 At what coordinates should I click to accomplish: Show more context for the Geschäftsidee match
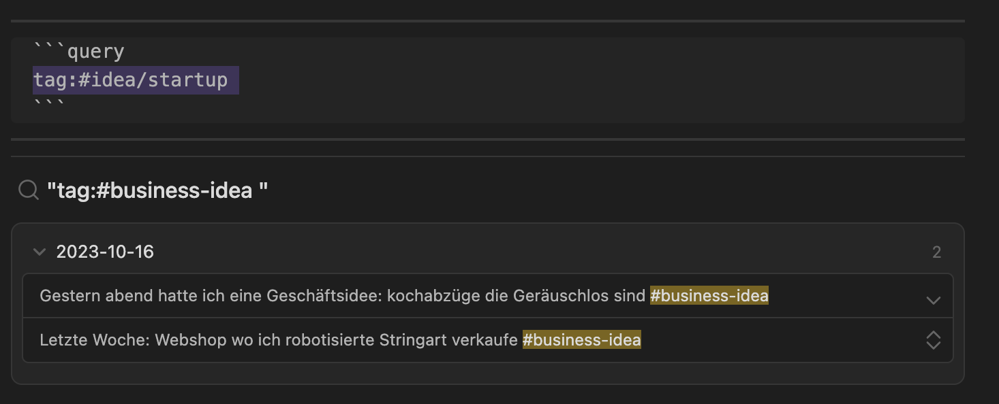(x=934, y=300)
